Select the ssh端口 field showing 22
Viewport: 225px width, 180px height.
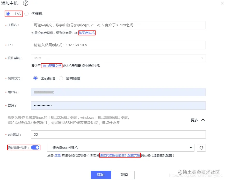tap(118, 134)
